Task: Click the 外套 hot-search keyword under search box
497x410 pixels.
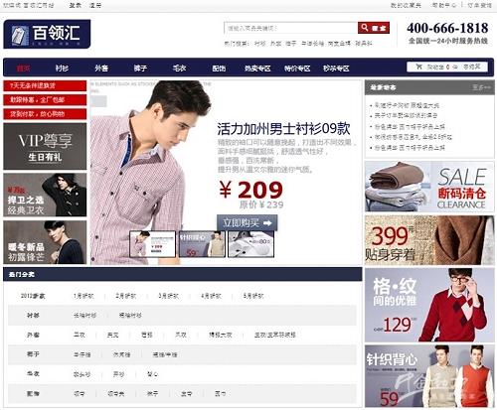Action: click(275, 44)
